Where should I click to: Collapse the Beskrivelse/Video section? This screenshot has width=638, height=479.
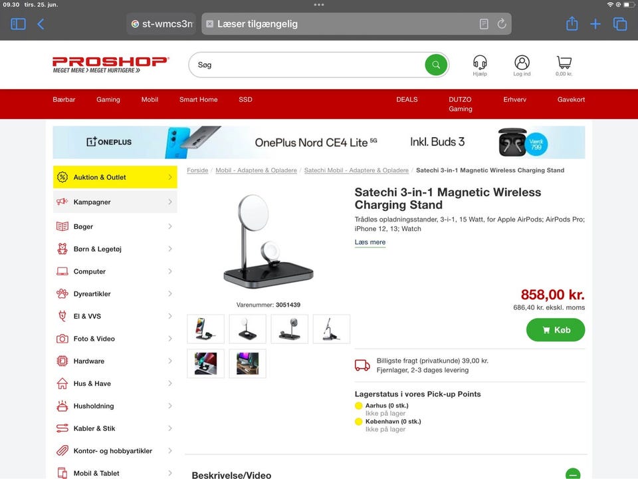pyautogui.click(x=572, y=474)
